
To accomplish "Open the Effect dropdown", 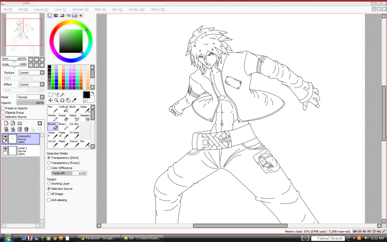I will 32,85.
